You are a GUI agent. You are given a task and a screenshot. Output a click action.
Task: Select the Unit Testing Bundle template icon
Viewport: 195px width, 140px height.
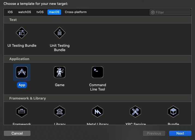pos(59,33)
